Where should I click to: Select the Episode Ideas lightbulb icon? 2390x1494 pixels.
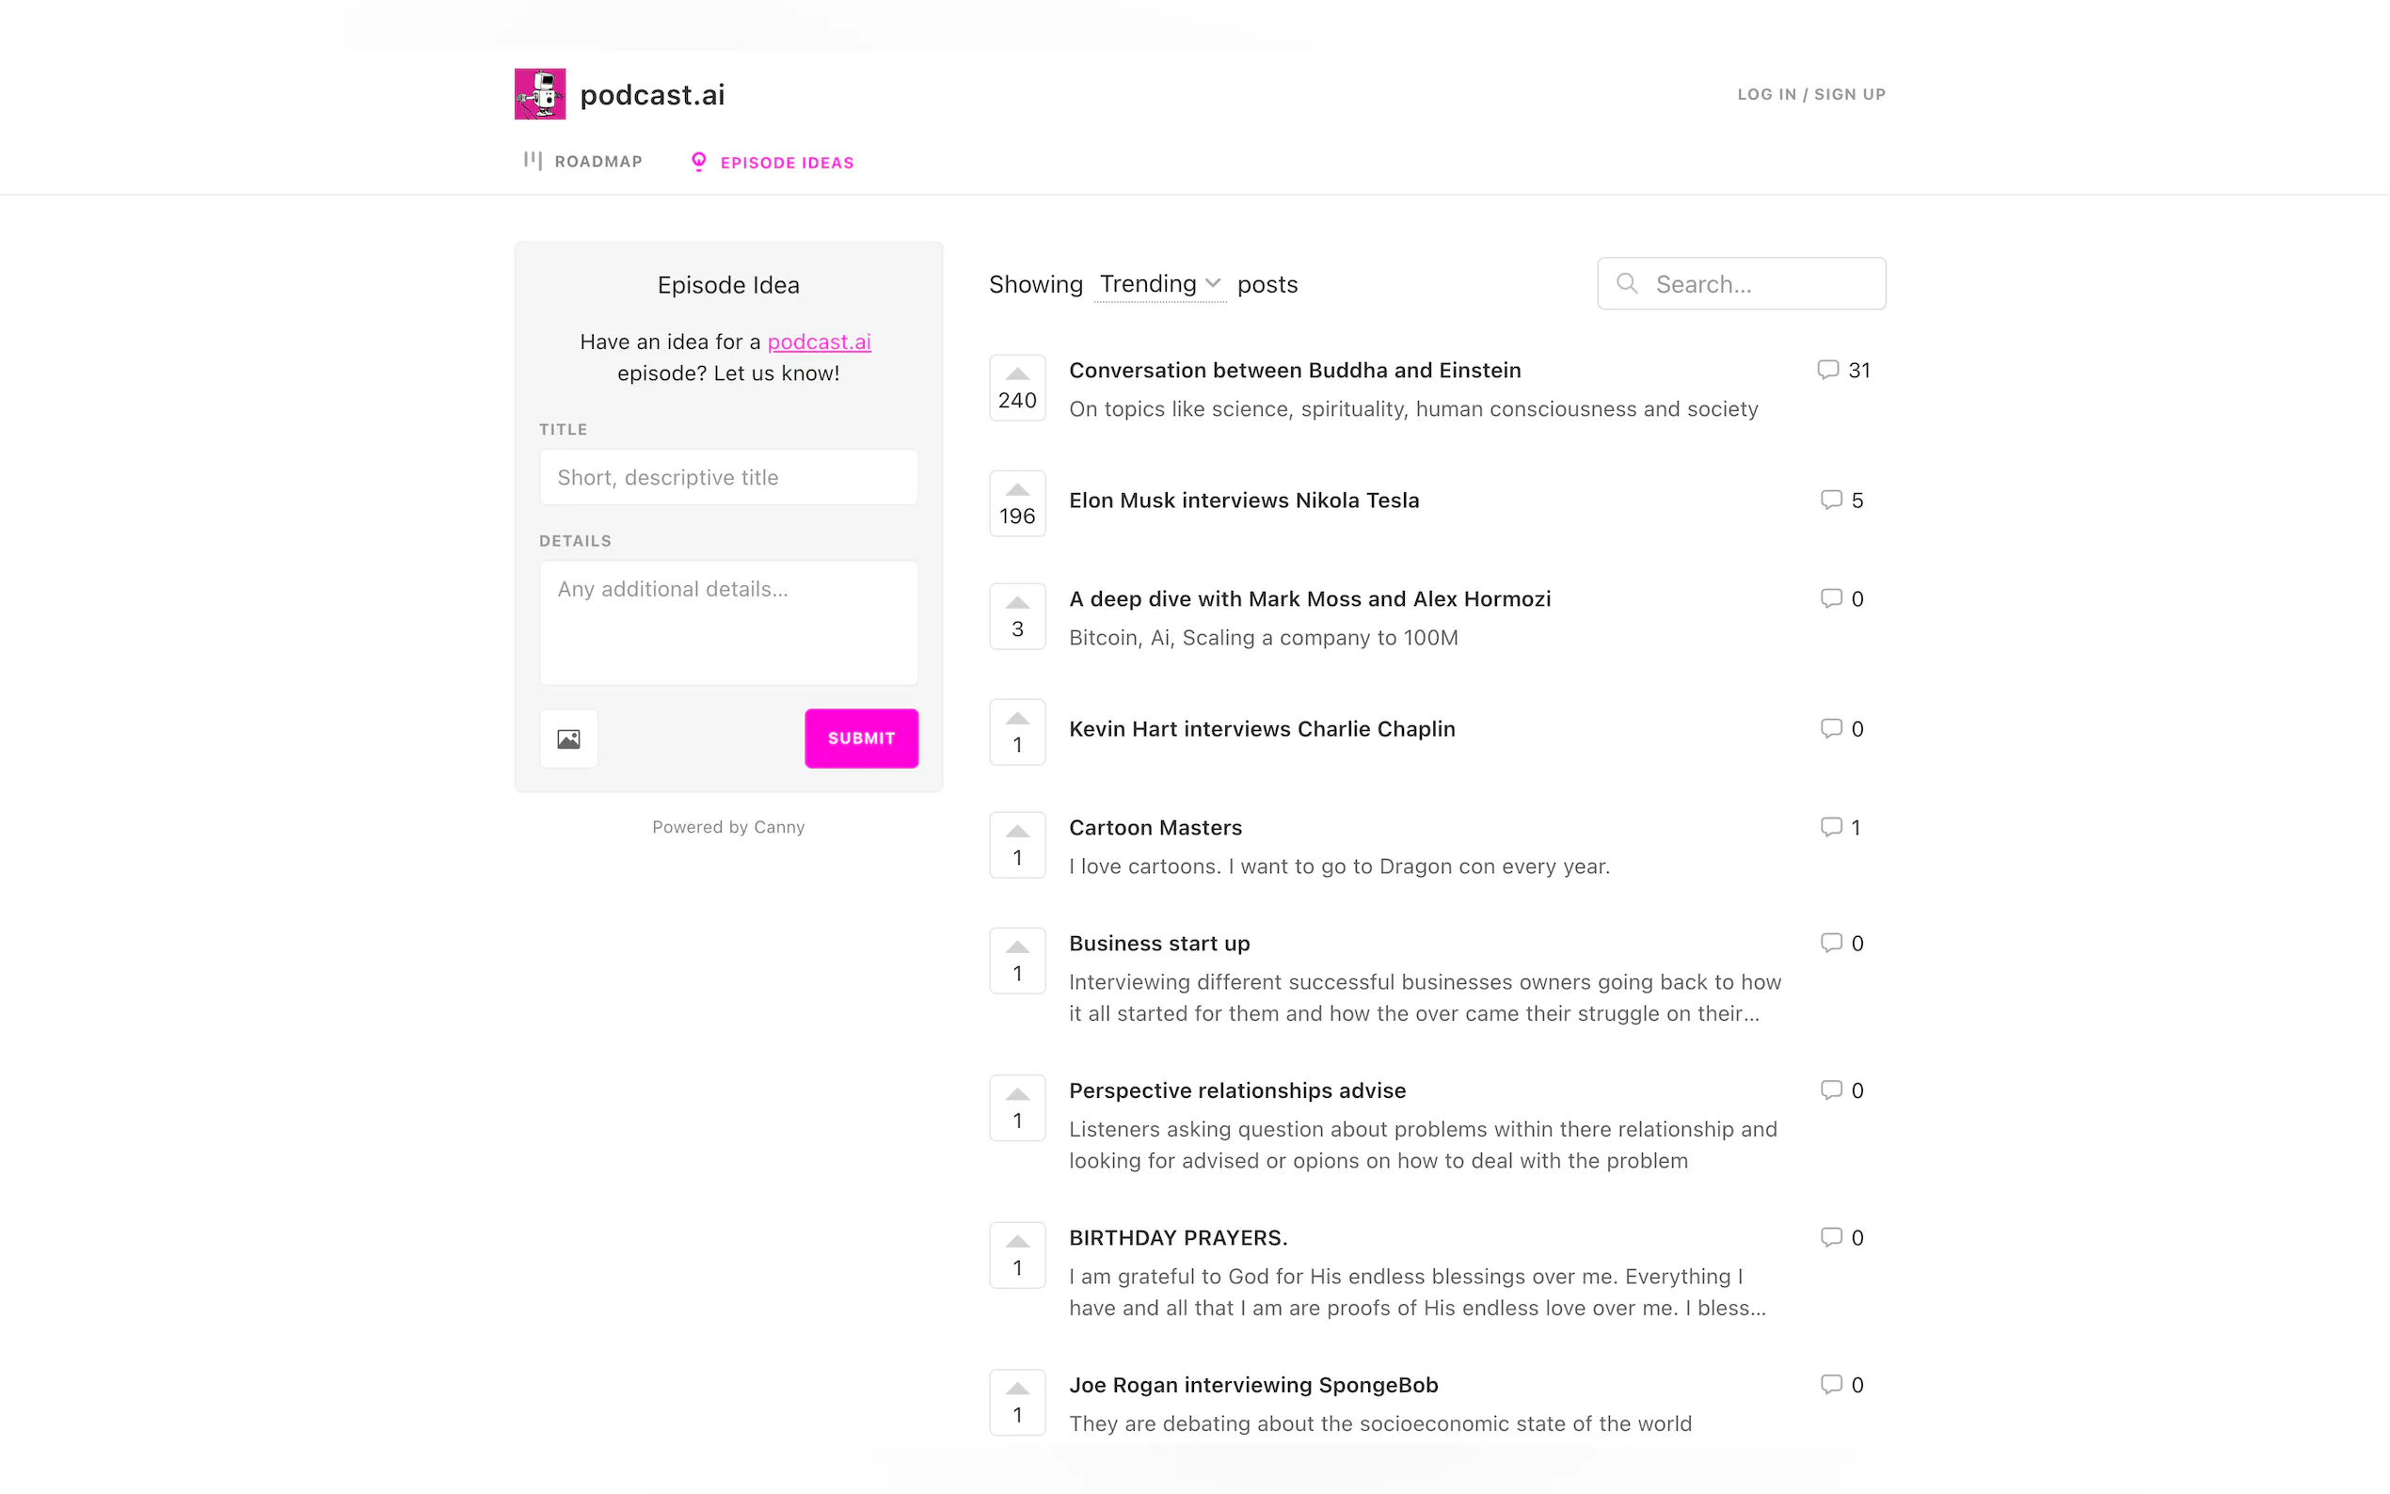click(x=698, y=161)
